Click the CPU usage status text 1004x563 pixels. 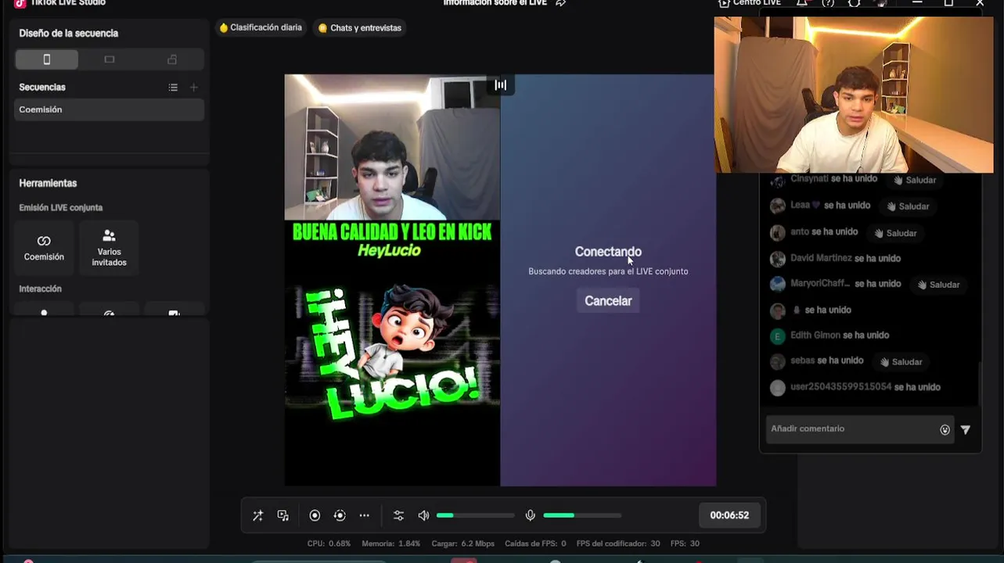click(x=329, y=543)
